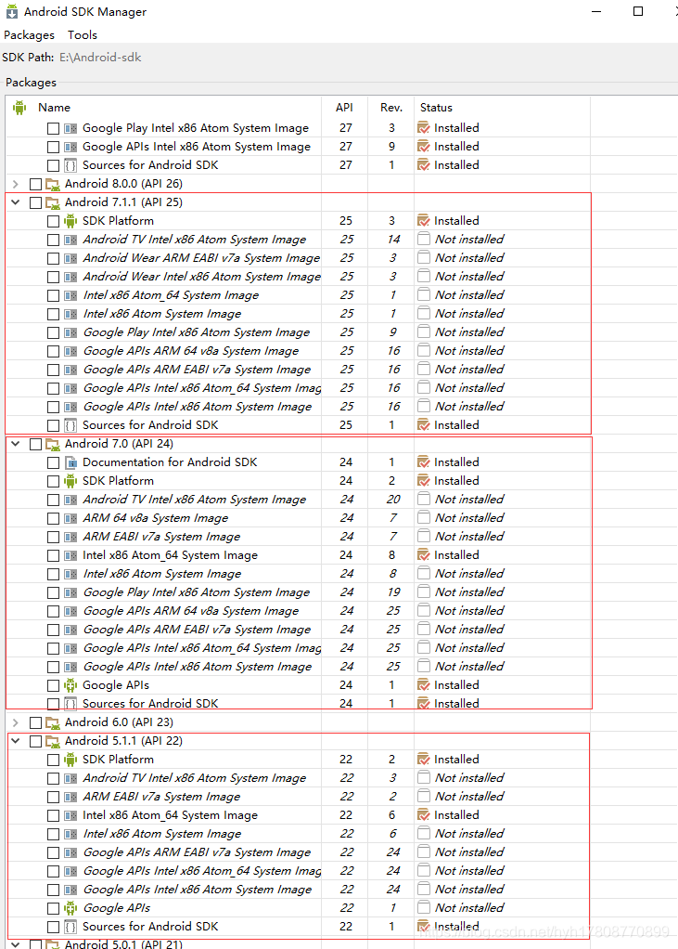This screenshot has height=949, width=678.
Task: Minimize the Android SDK Manager window
Action: (x=596, y=11)
